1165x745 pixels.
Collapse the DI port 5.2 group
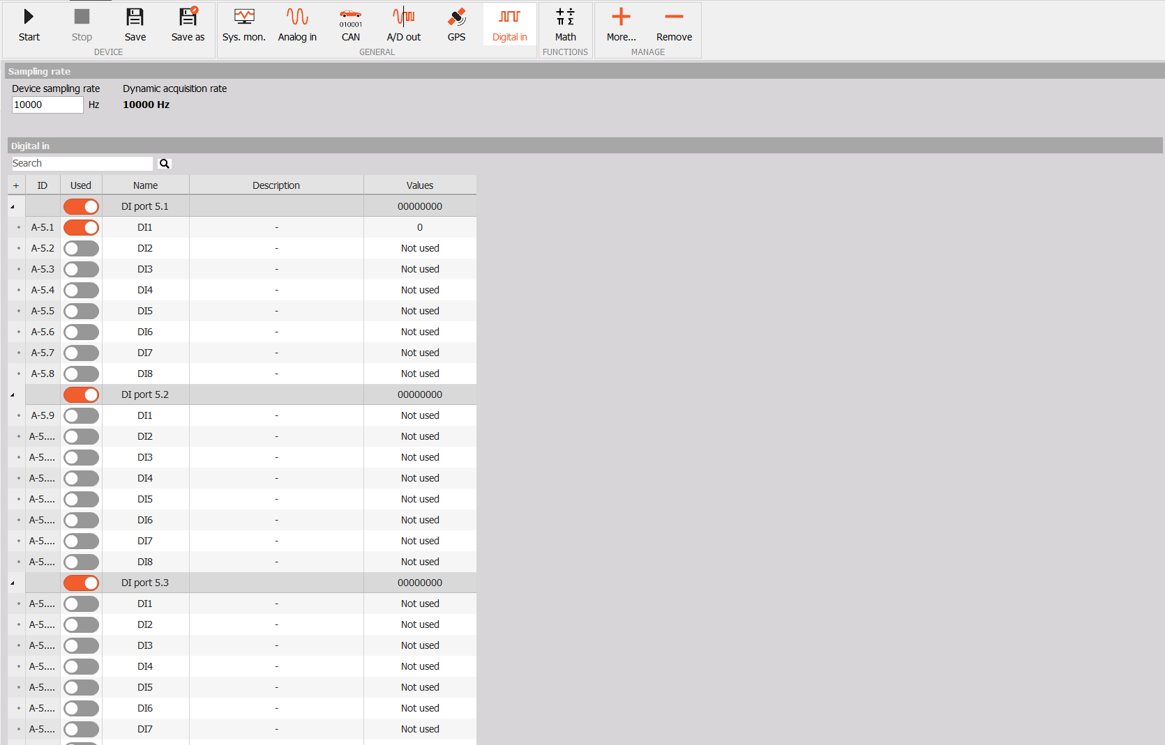(13, 395)
